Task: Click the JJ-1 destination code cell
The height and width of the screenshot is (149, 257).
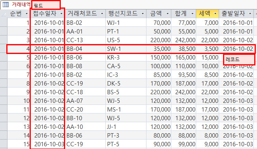Action: coord(126,127)
